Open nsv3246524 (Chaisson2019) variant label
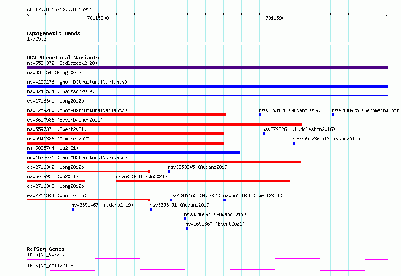 (x=61, y=91)
